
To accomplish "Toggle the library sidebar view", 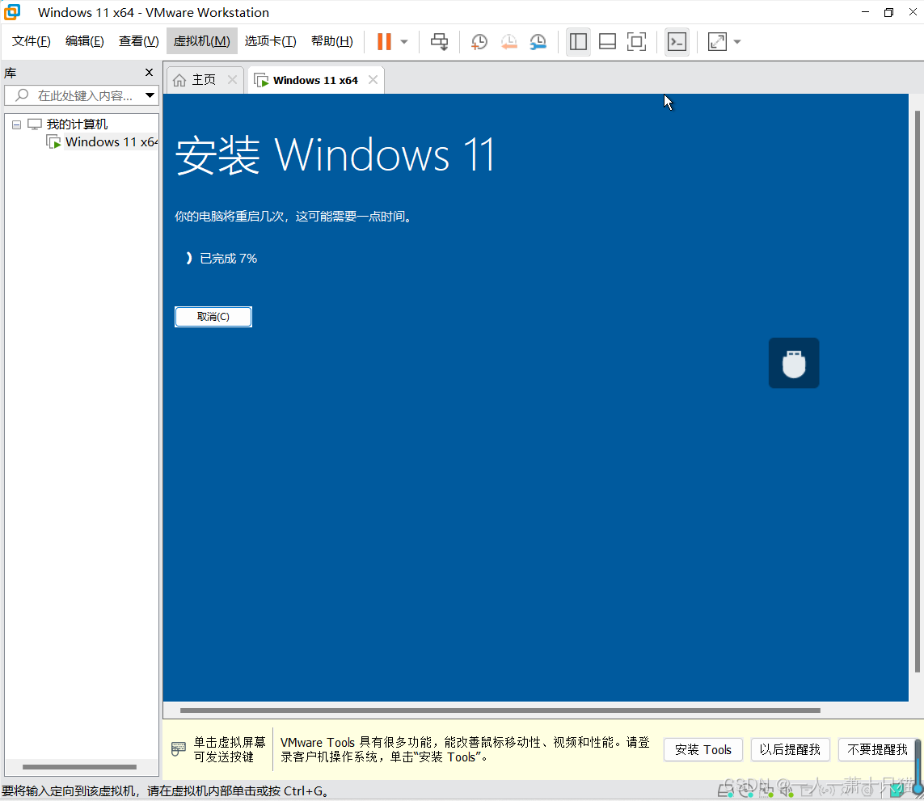I will coord(578,42).
